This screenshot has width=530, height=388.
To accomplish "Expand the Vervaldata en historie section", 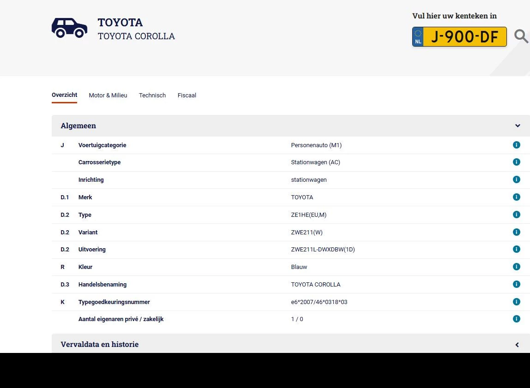I will pos(517,344).
